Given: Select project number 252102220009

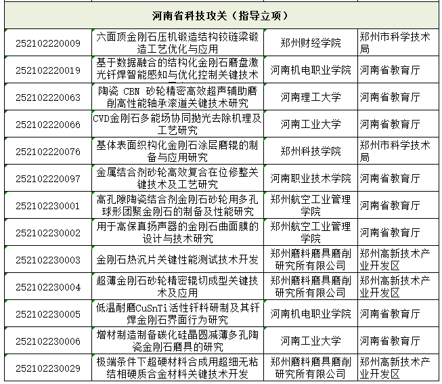Looking at the screenshot, I should [x=48, y=43].
